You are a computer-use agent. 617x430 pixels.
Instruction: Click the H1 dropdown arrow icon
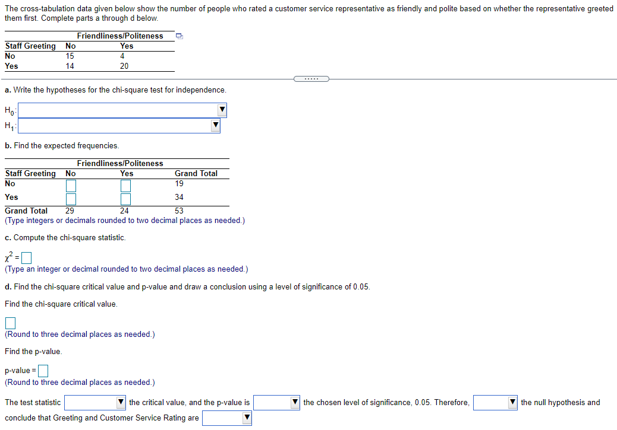(215, 126)
